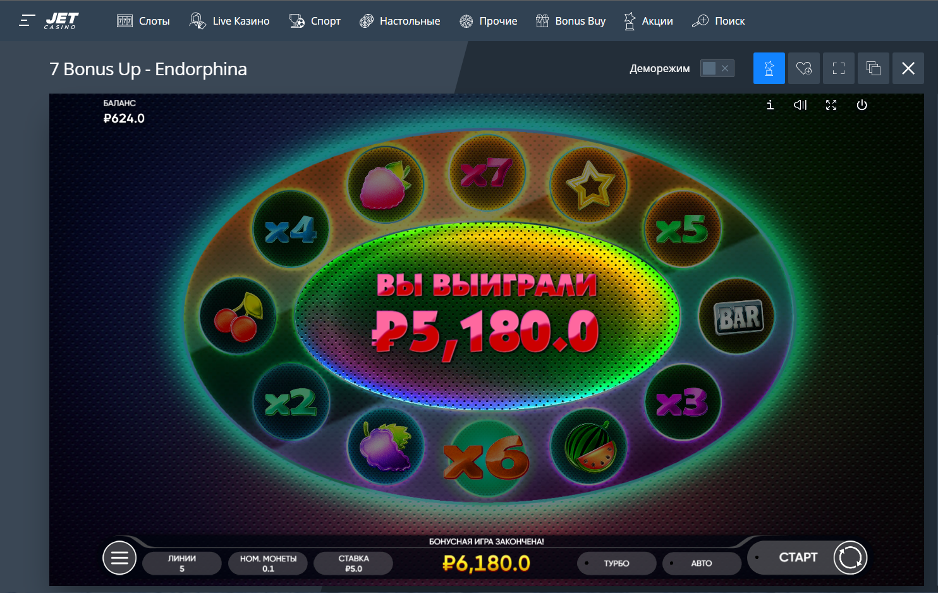This screenshot has height=593, width=938.
Task: Click the game info 'i' icon
Action: point(770,105)
